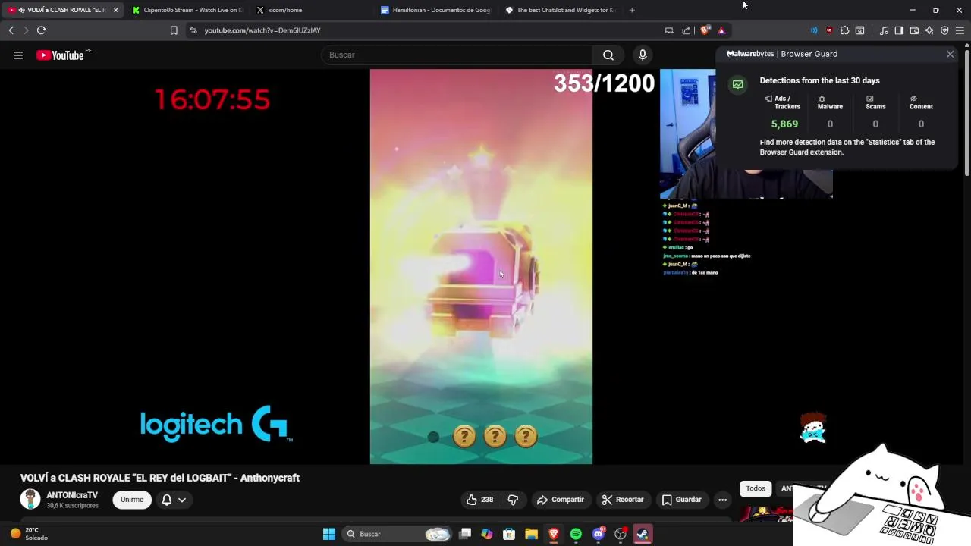This screenshot has width=971, height=546.
Task: Switch to the x.com/home tab
Action: click(311, 10)
